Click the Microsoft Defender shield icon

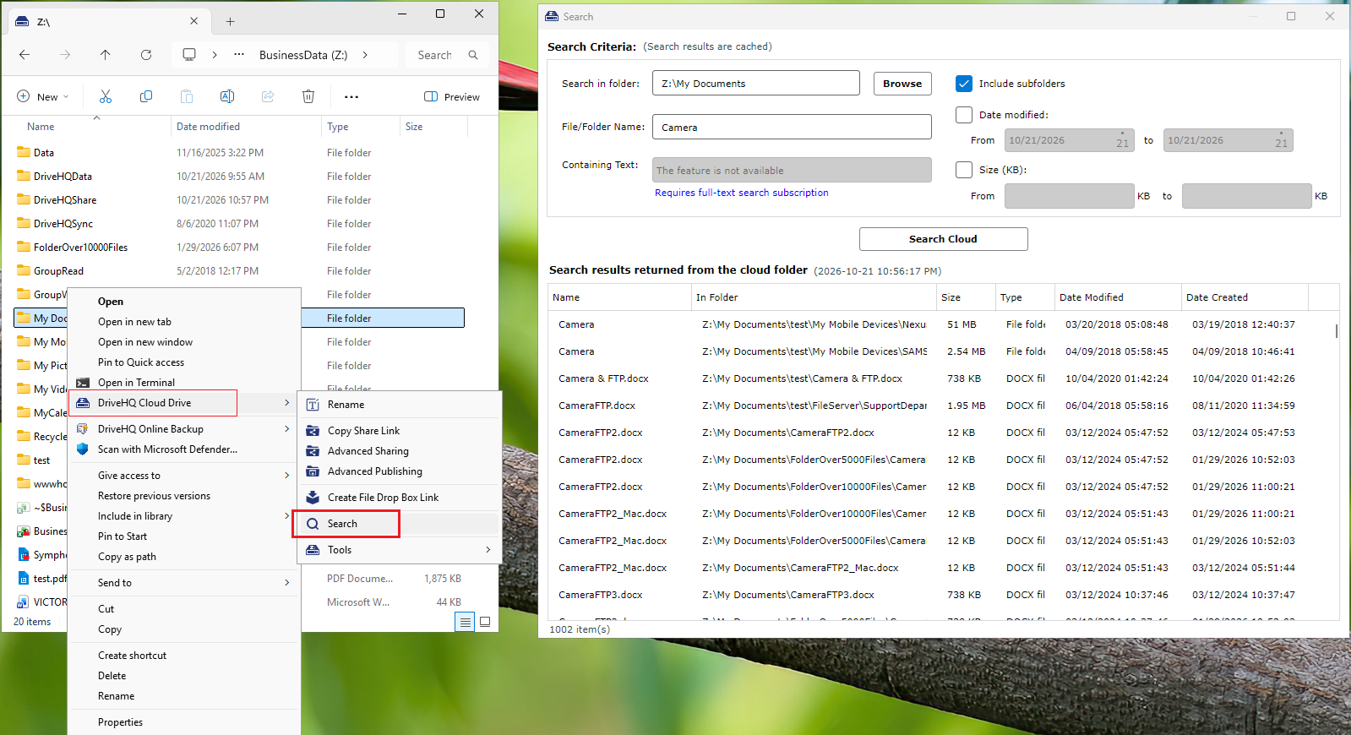click(x=83, y=449)
